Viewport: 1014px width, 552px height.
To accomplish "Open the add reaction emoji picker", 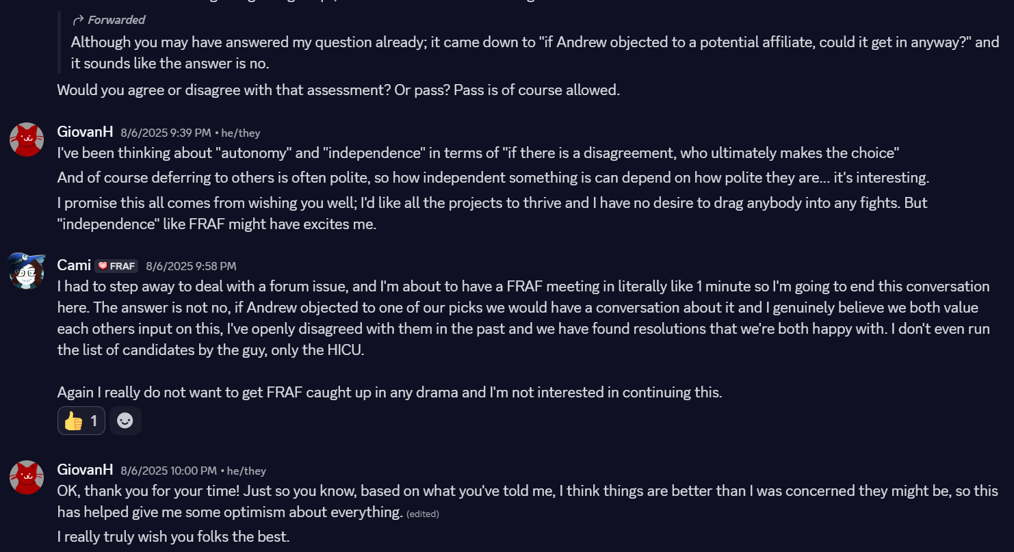I will coord(125,421).
